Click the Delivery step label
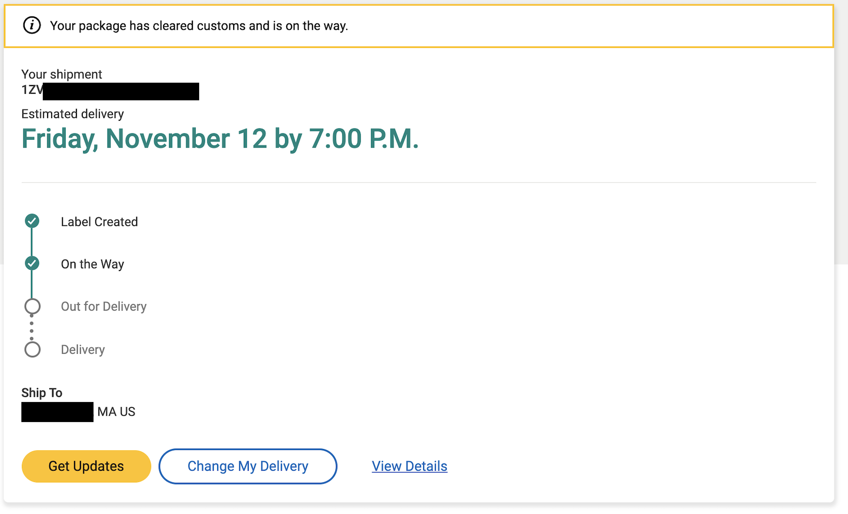Screen dimensions: 848x514 (x=83, y=350)
